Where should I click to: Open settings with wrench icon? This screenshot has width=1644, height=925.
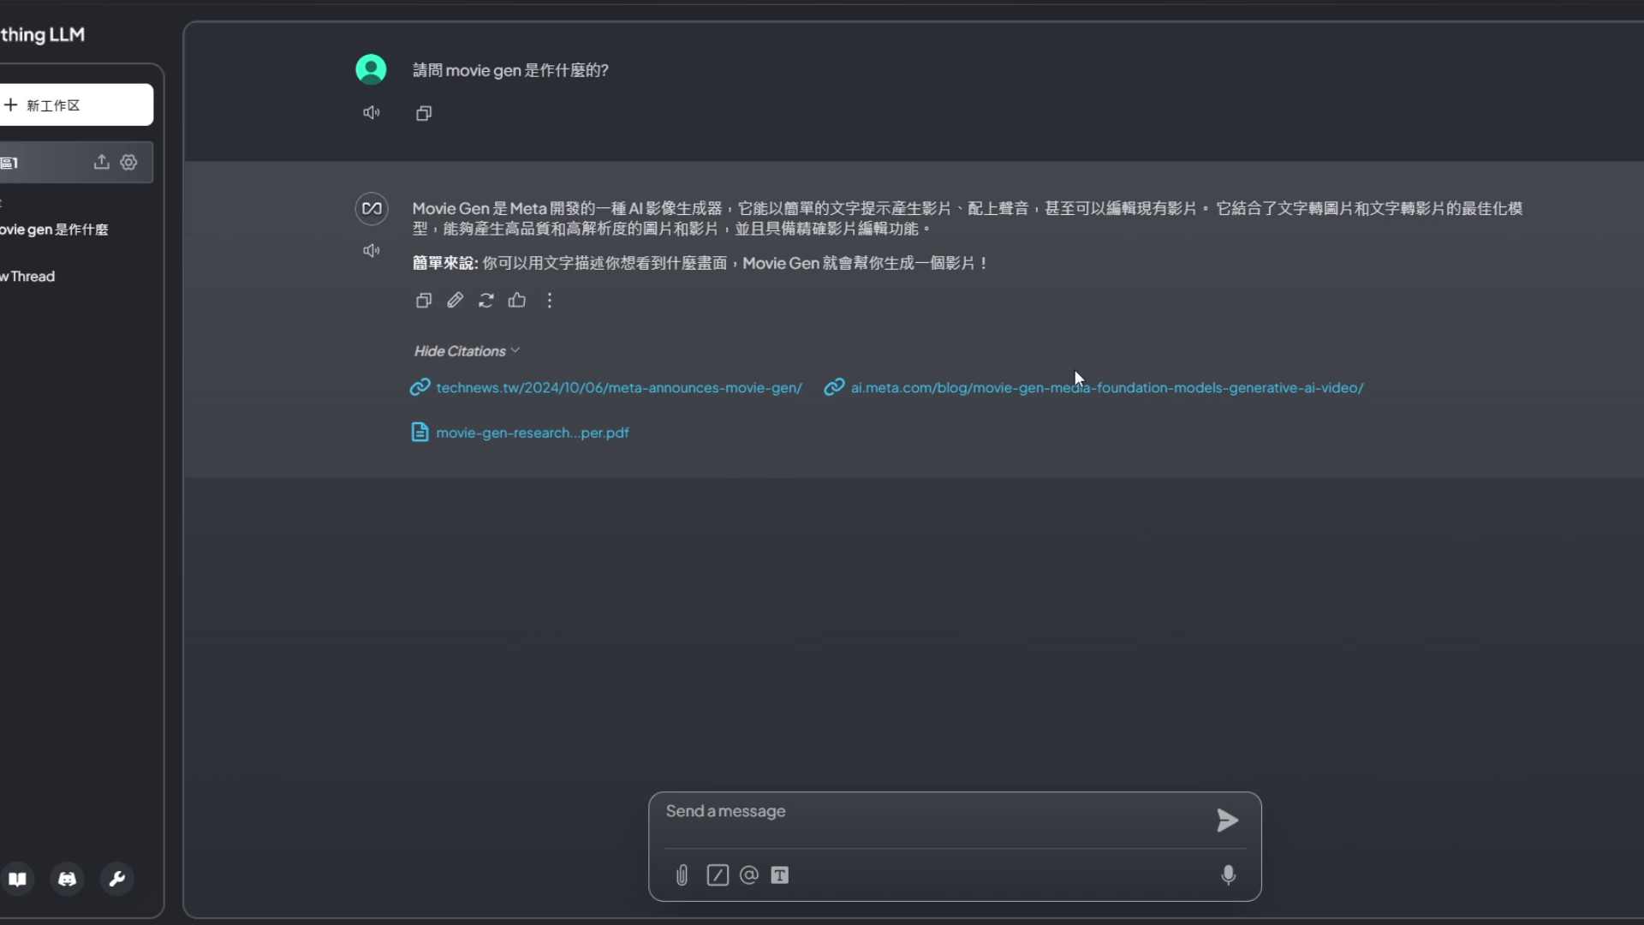click(x=117, y=880)
